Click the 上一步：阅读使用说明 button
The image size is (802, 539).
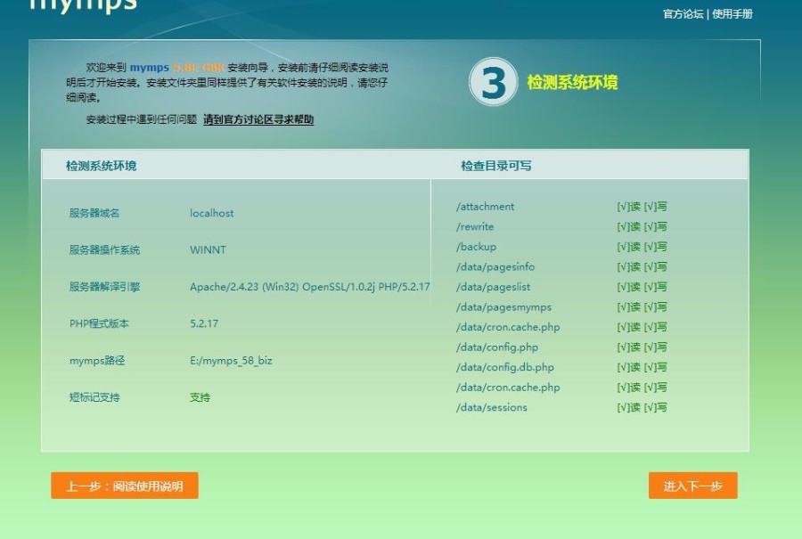126,486
